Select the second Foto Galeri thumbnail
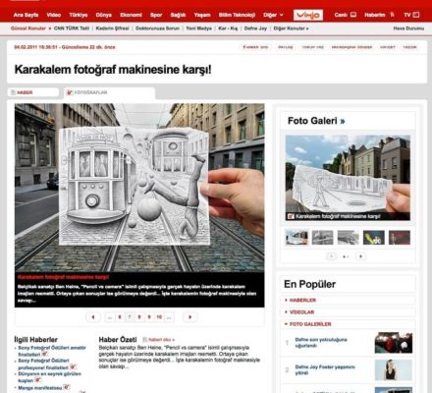Viewport: 432px width, 393px height. [322, 238]
